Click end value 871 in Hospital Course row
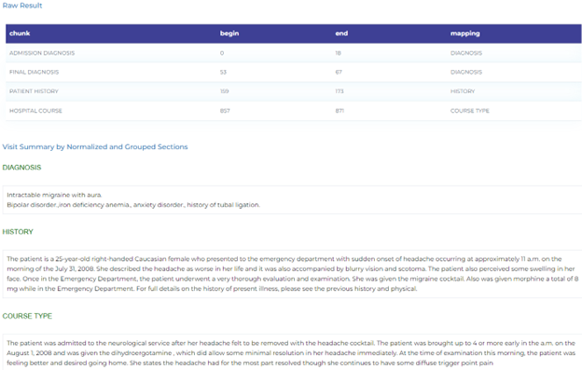The height and width of the screenshot is (370, 582). [x=339, y=111]
